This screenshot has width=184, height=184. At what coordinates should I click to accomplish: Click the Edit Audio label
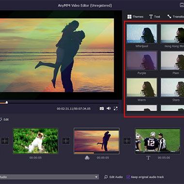tap(116, 177)
